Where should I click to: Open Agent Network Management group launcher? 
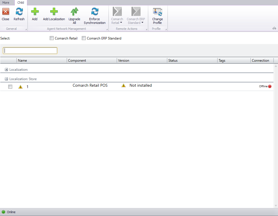click(107, 30)
